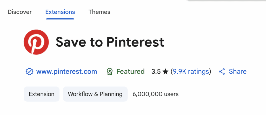Click the 6,000,000 users text

tap(156, 94)
